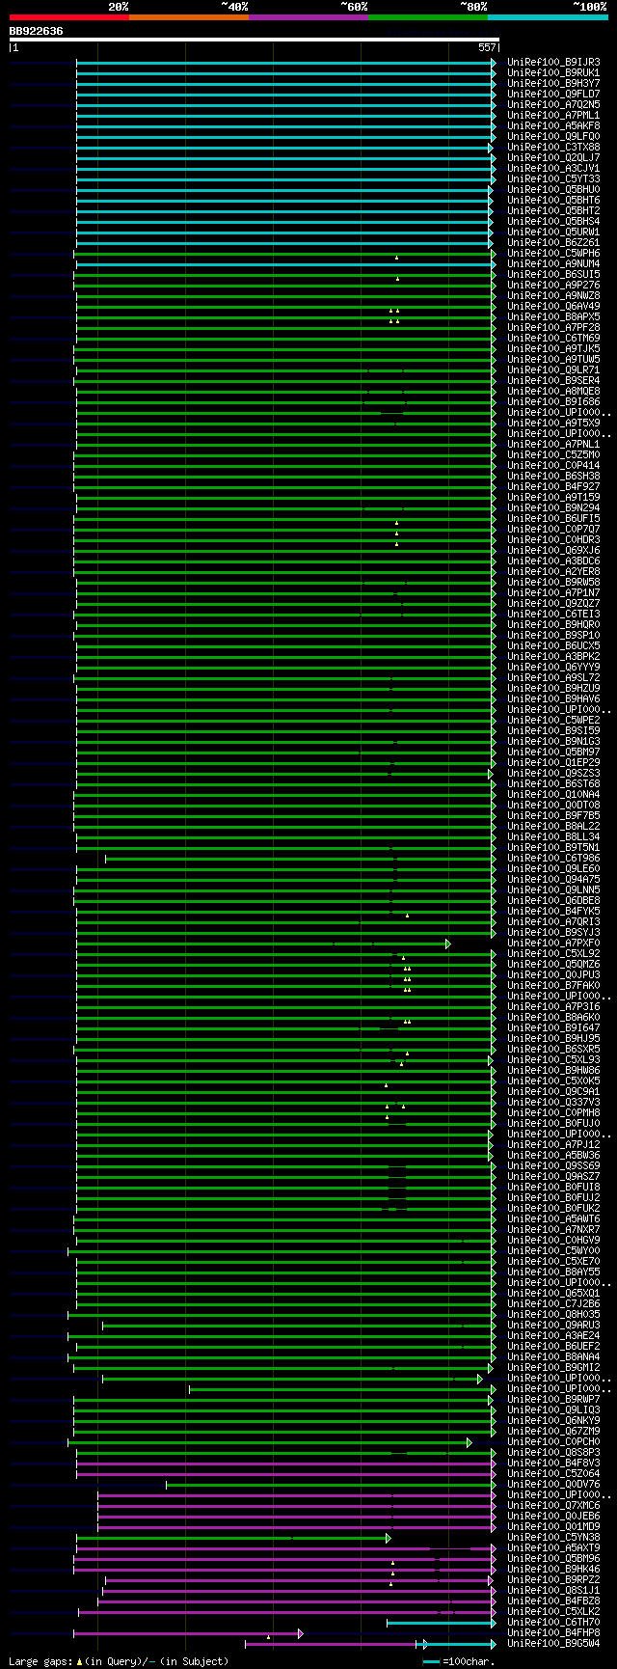Open hit UniRef100_B9IJR3

pyautogui.click(x=553, y=63)
